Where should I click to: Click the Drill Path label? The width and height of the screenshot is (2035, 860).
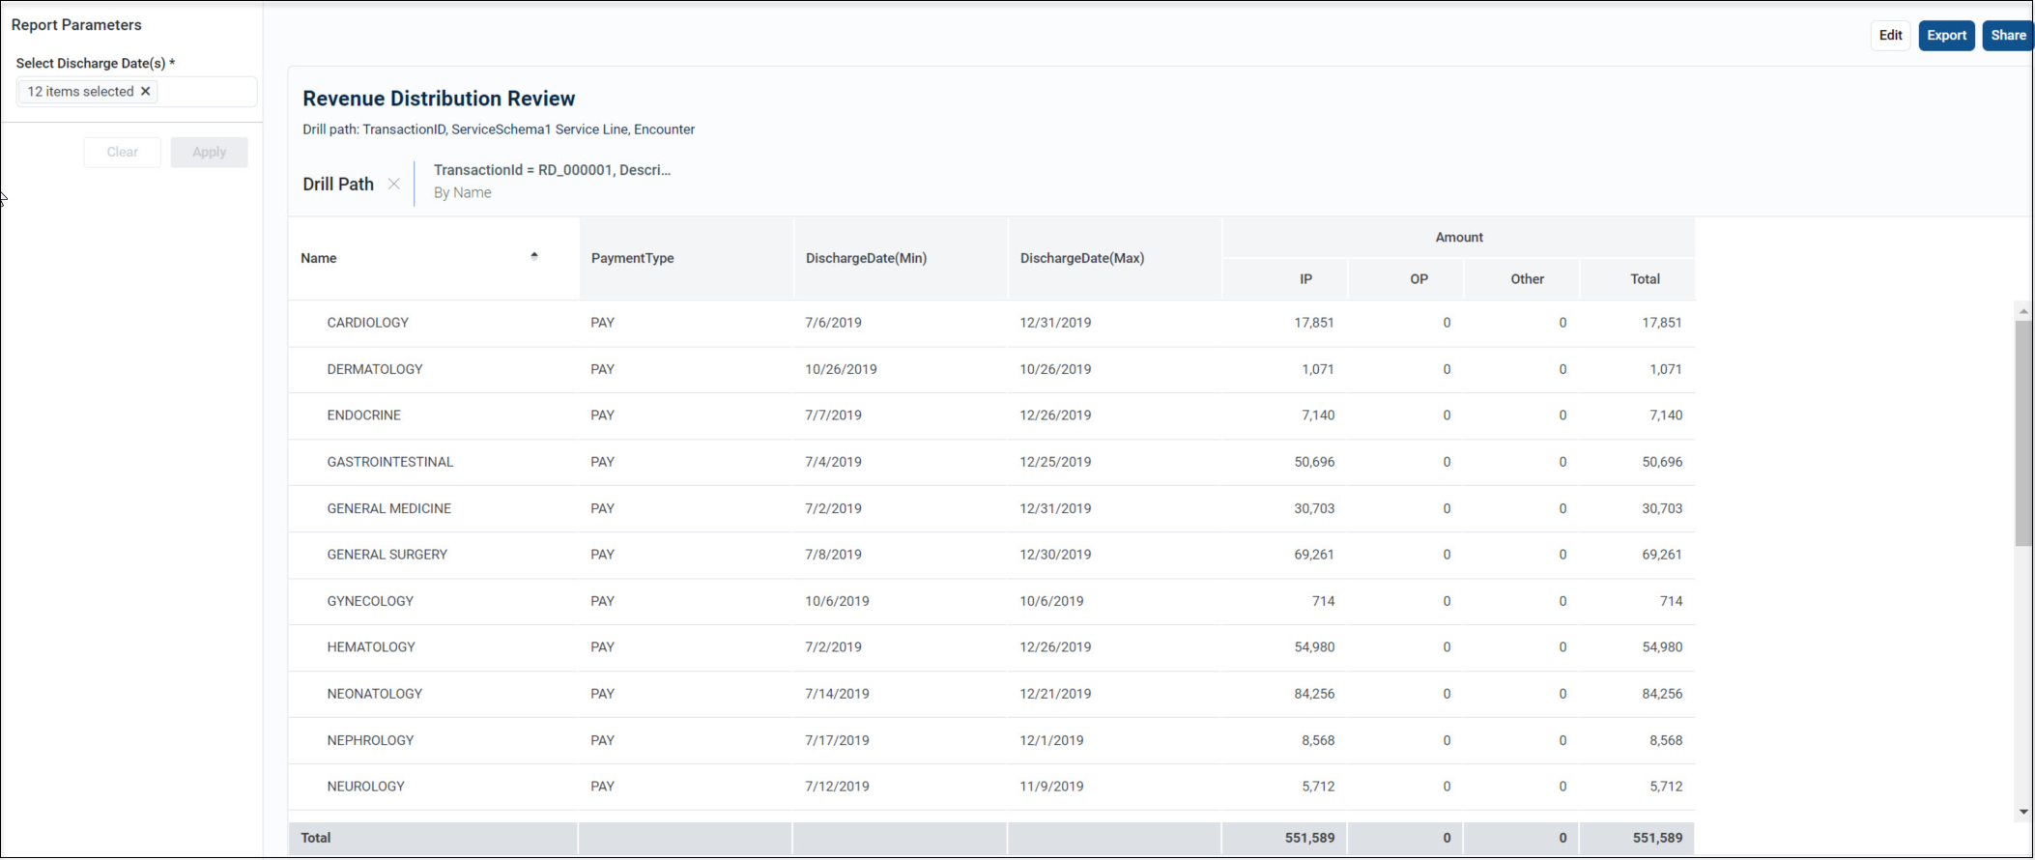tap(338, 184)
